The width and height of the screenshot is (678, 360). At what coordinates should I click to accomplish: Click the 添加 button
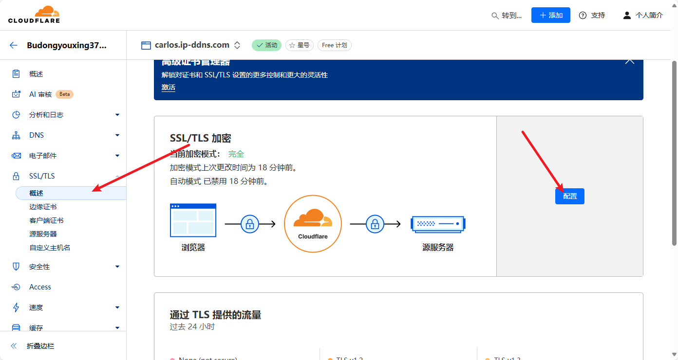click(551, 15)
